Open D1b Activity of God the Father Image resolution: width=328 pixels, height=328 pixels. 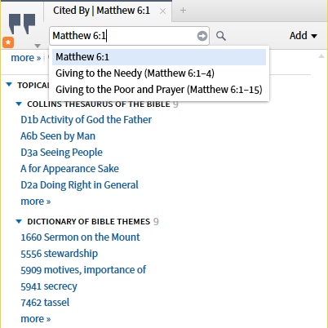click(86, 120)
